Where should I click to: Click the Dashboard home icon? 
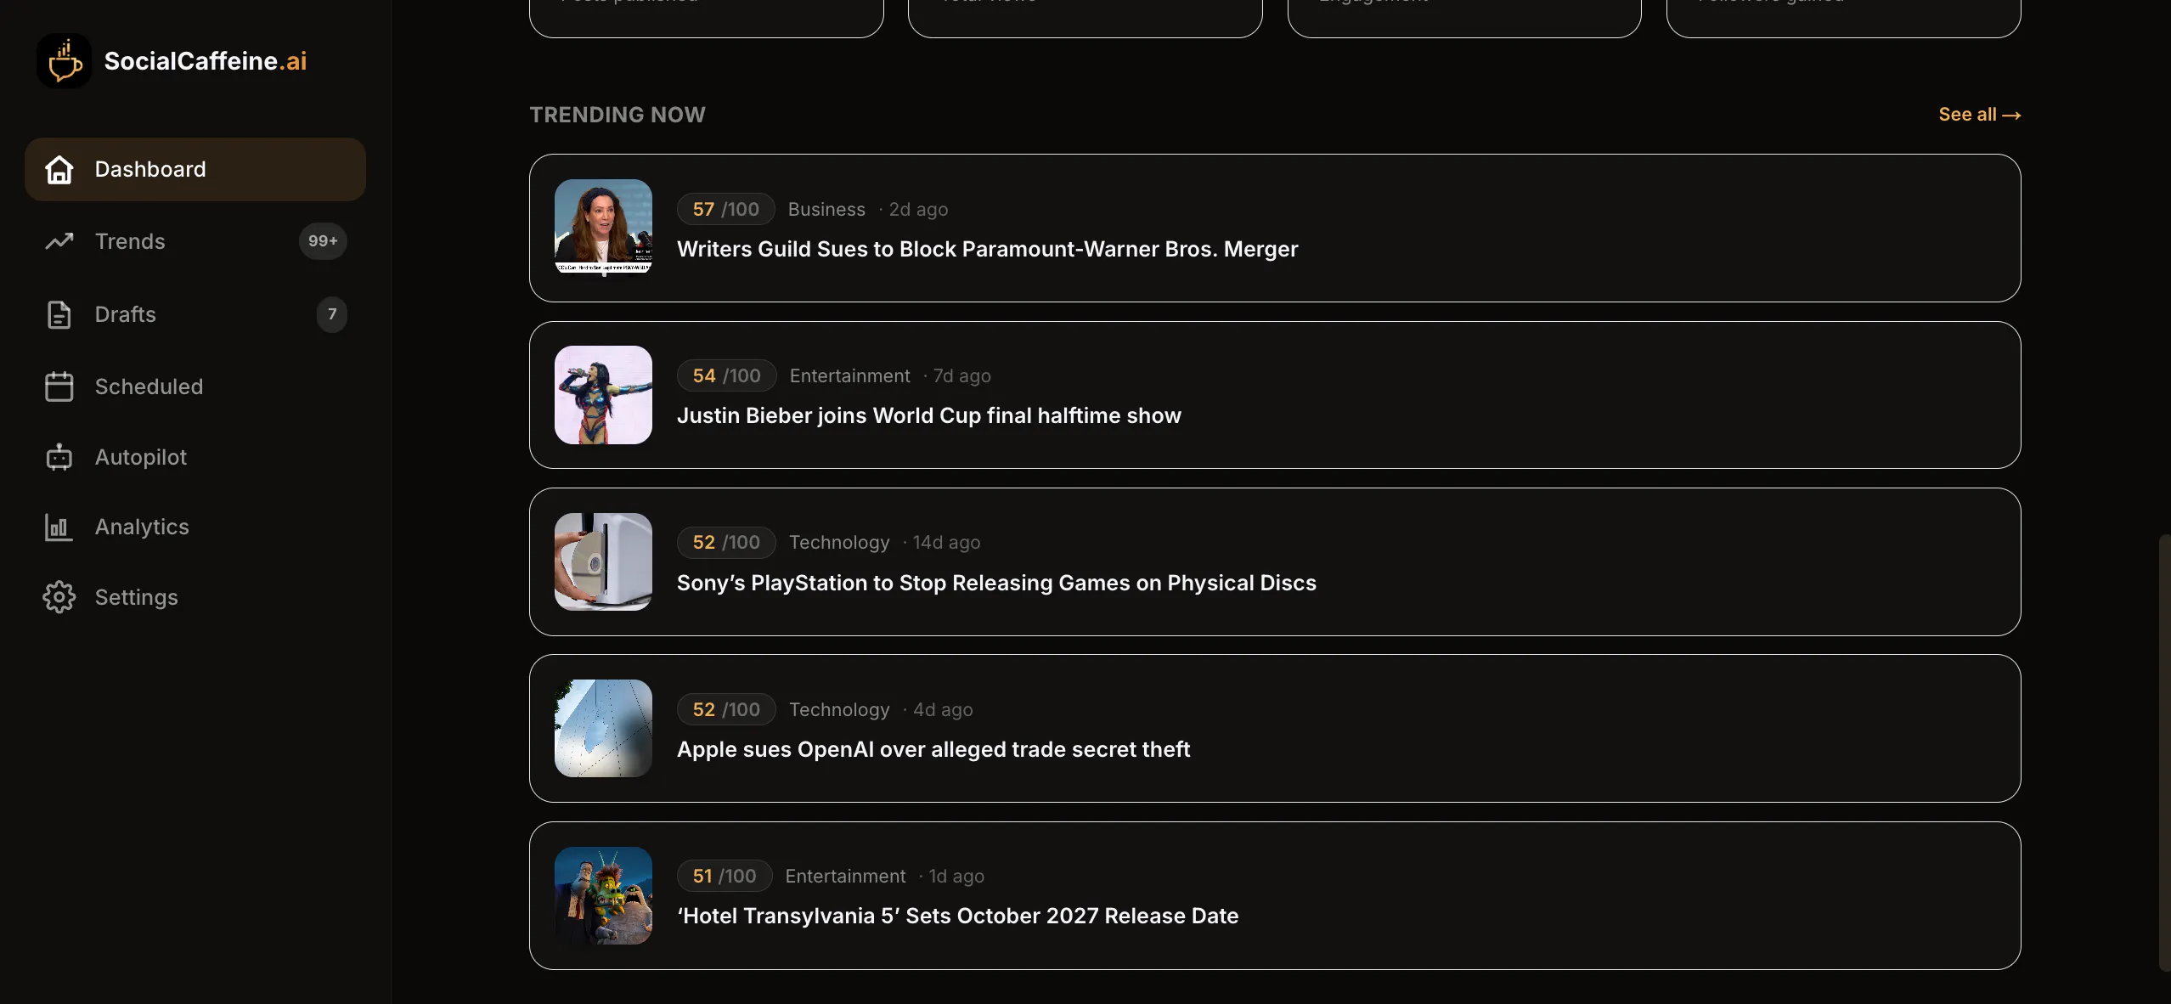point(59,169)
